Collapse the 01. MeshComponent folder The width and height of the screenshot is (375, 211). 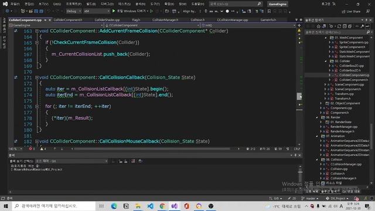click(x=326, y=38)
